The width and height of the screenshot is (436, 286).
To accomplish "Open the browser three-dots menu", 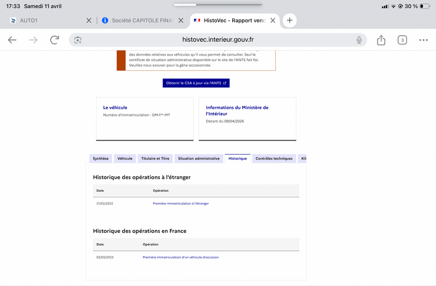I will pyautogui.click(x=423, y=40).
